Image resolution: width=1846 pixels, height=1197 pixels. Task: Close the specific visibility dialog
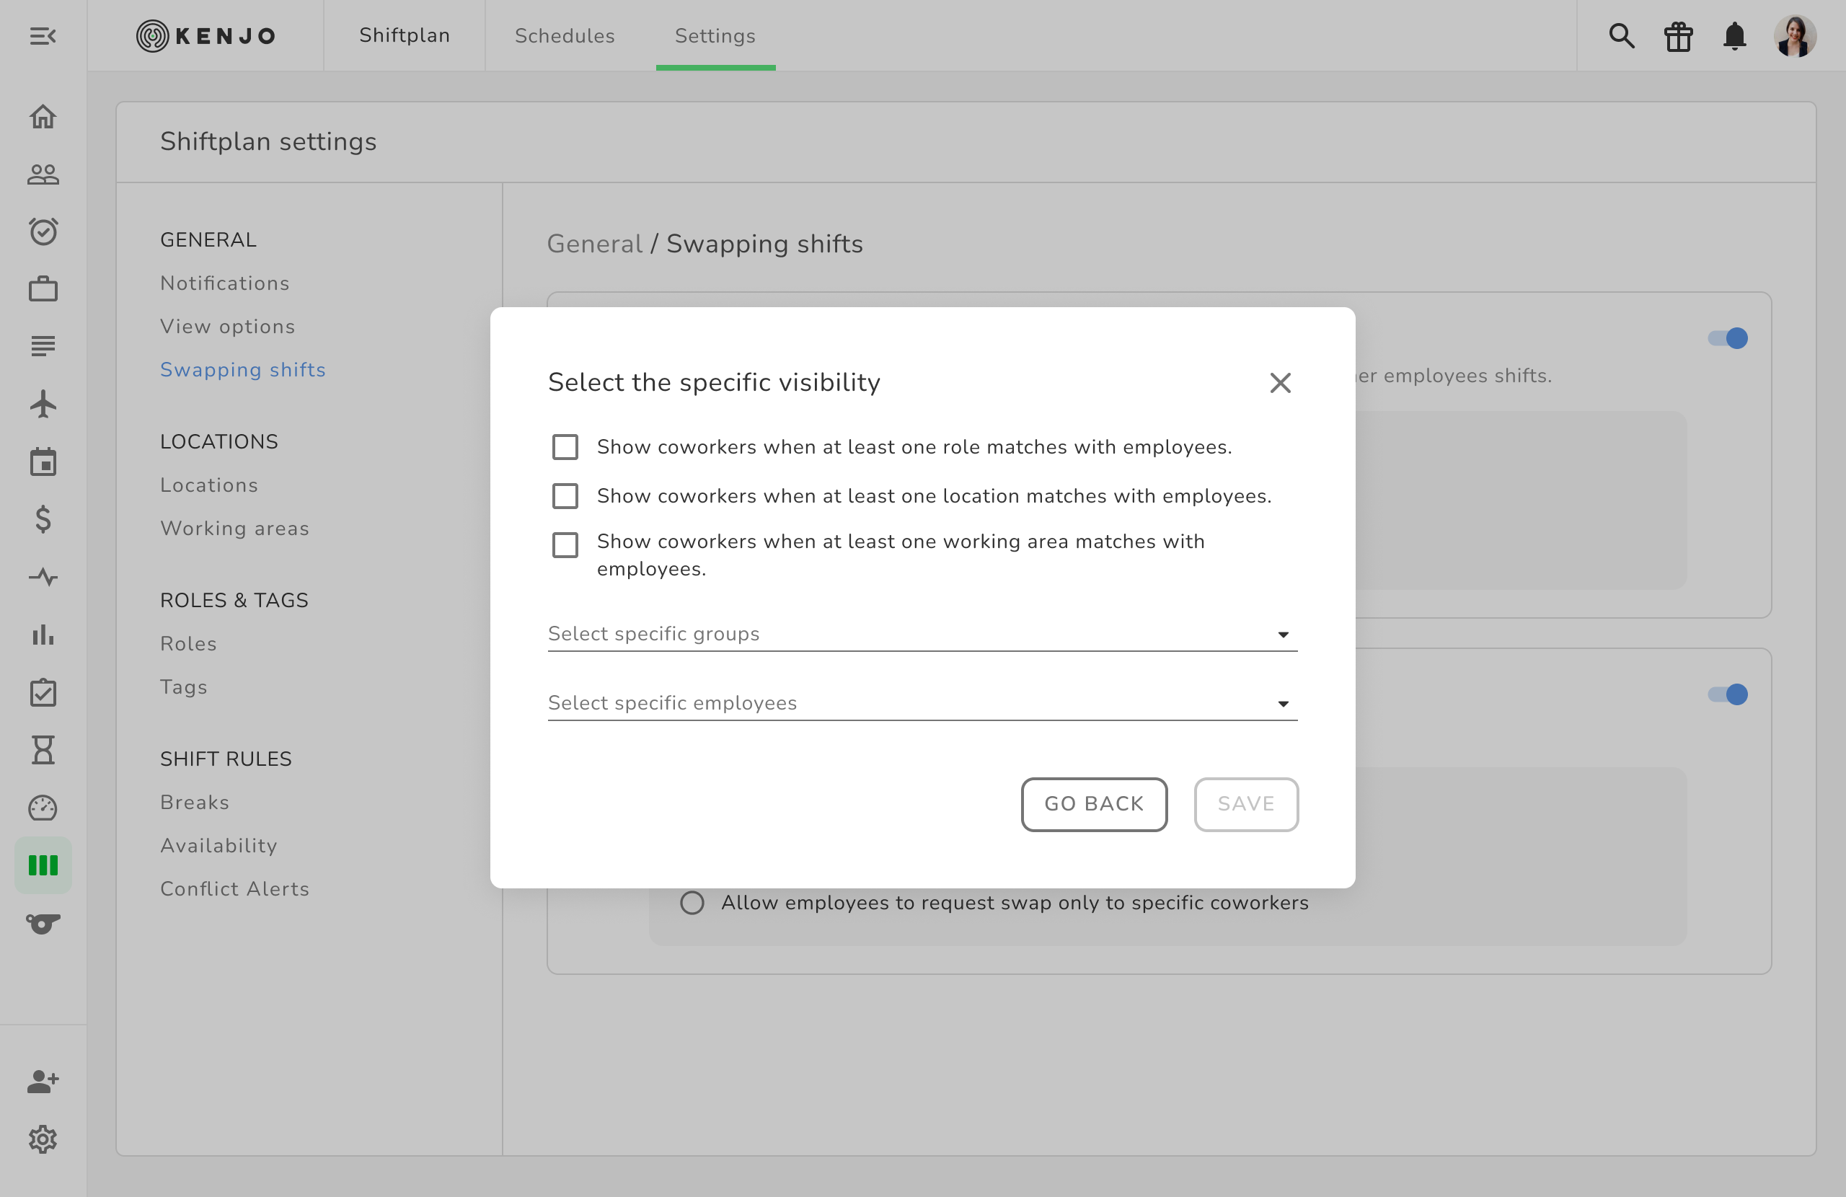[1280, 383]
